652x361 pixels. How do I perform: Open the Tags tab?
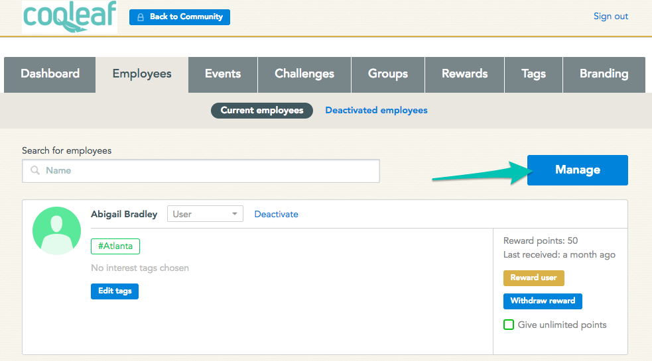pyautogui.click(x=533, y=74)
